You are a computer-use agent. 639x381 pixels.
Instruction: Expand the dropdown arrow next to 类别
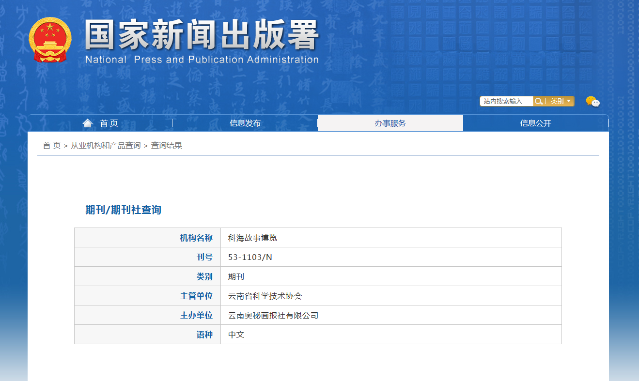568,101
